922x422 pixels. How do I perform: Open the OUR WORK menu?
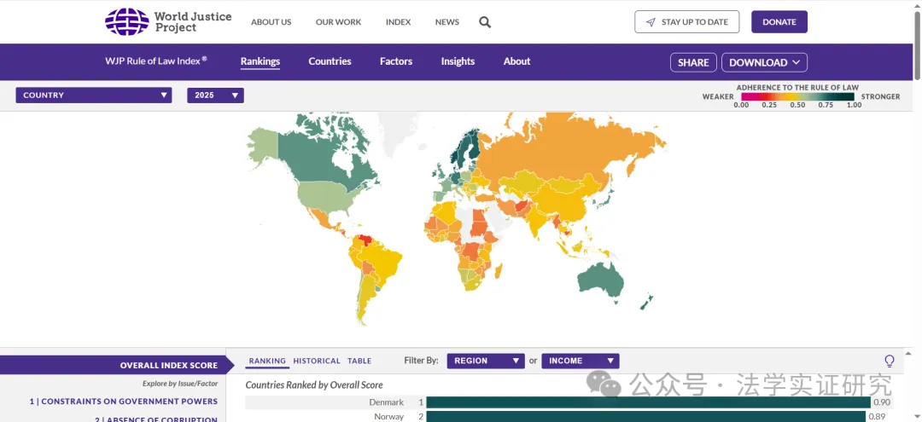click(x=339, y=22)
